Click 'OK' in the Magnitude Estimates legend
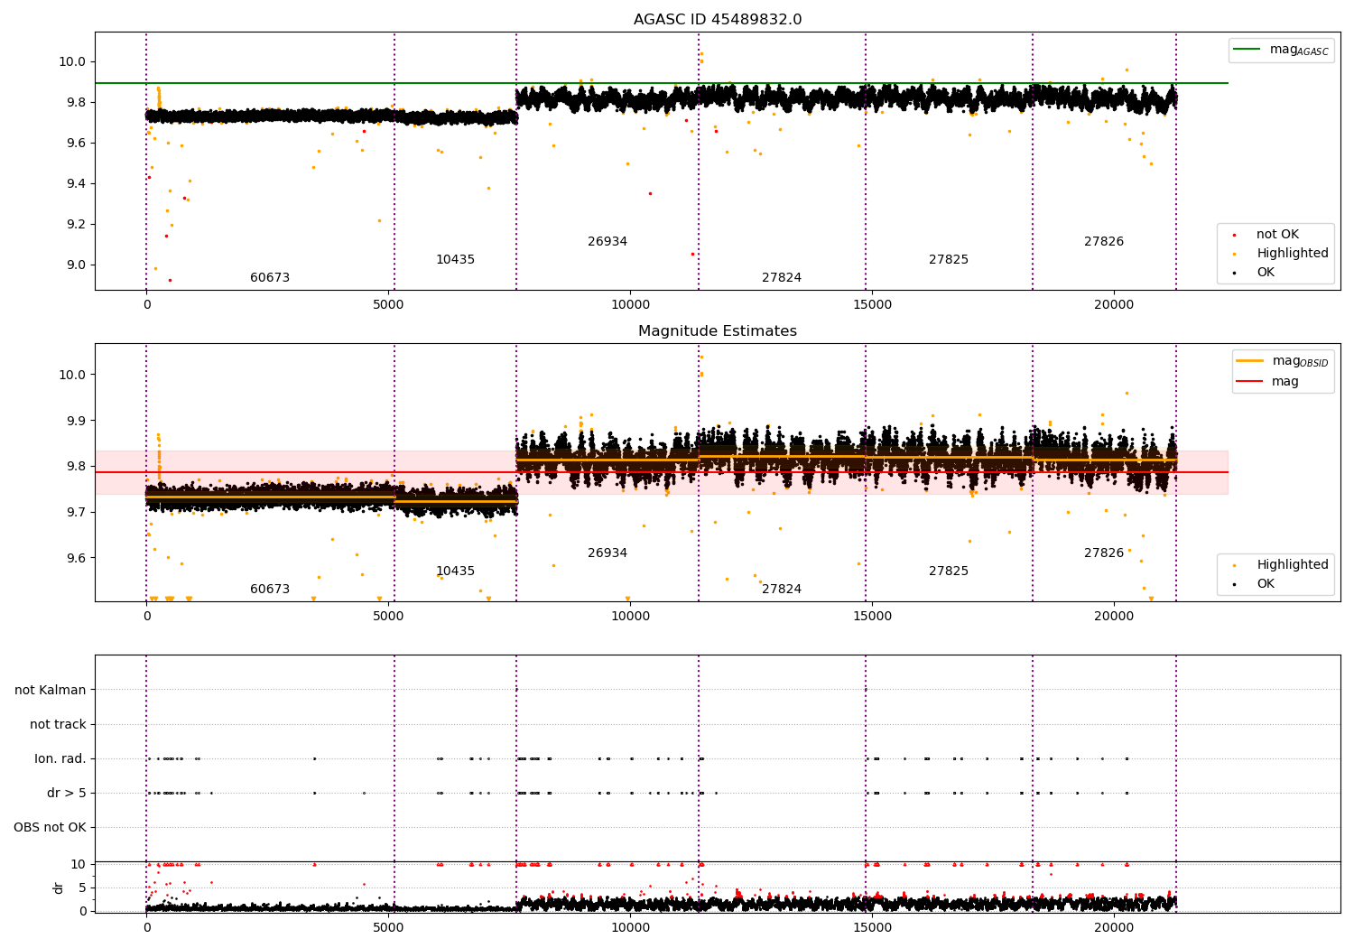Image resolution: width=1354 pixels, height=948 pixels. (1266, 584)
